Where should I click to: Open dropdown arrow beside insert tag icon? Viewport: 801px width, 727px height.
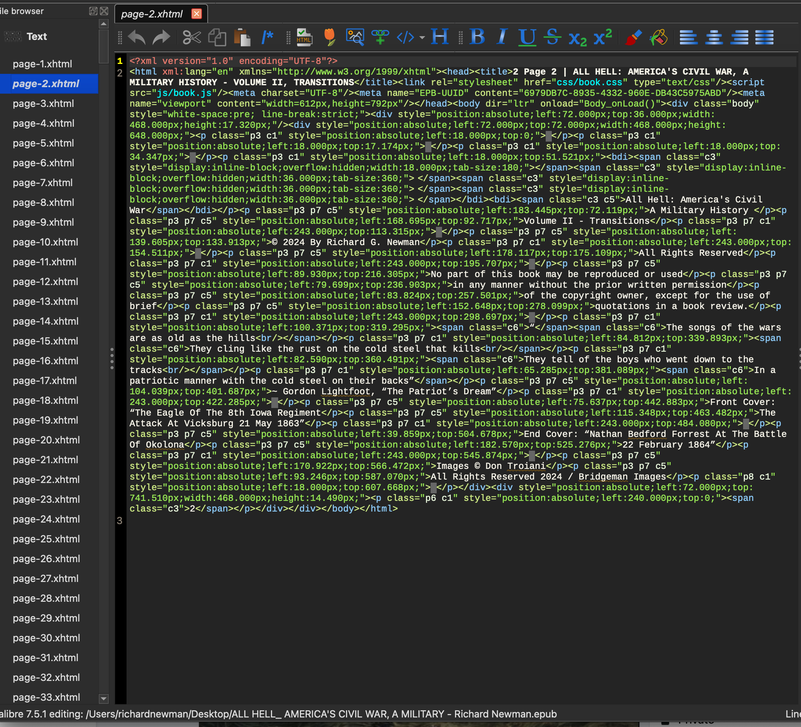pos(422,38)
